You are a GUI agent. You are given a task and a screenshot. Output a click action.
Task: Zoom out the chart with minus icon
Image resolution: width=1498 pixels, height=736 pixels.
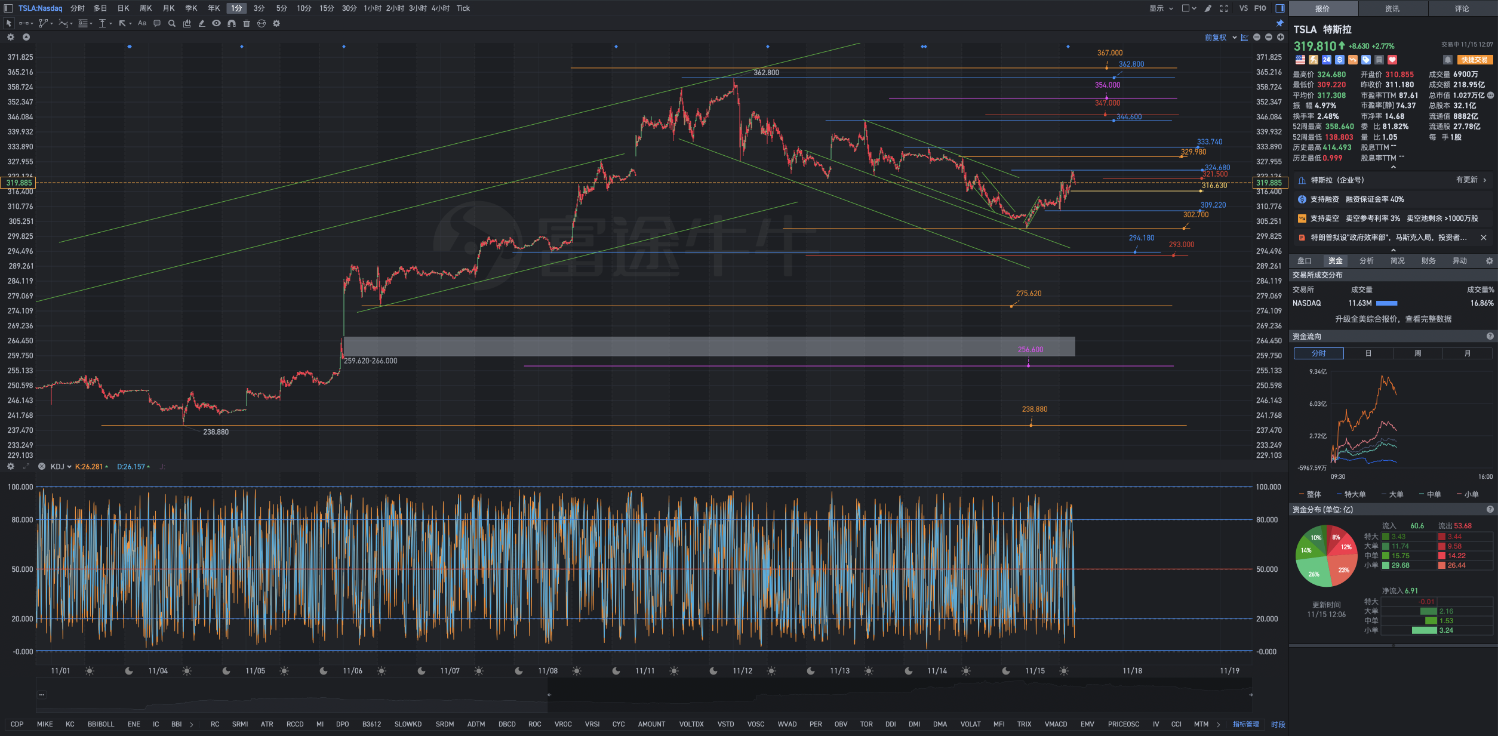pos(1269,37)
